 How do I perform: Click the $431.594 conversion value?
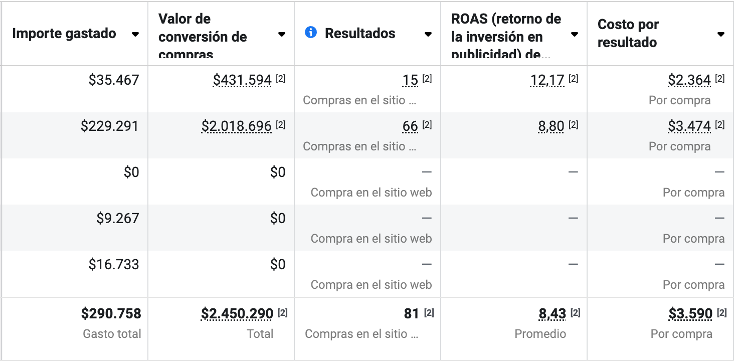coord(242,80)
